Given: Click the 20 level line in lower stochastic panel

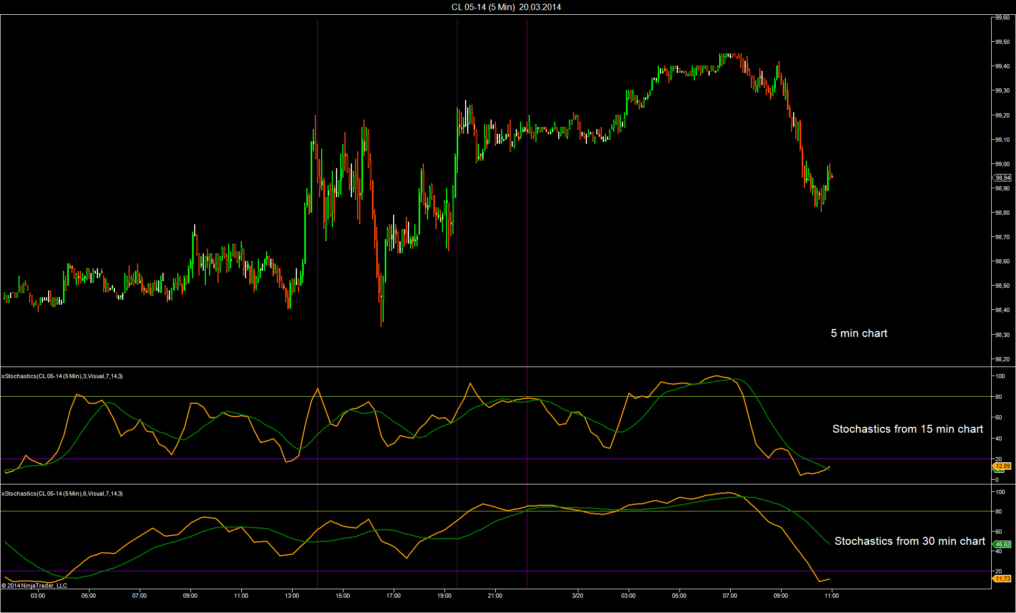Looking at the screenshot, I should (x=495, y=571).
